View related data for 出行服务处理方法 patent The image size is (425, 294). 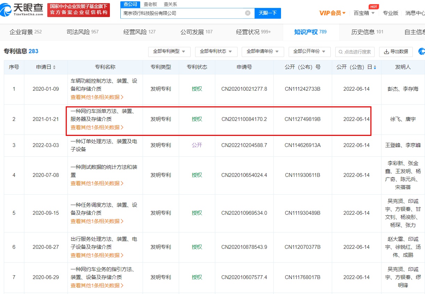click(97, 255)
